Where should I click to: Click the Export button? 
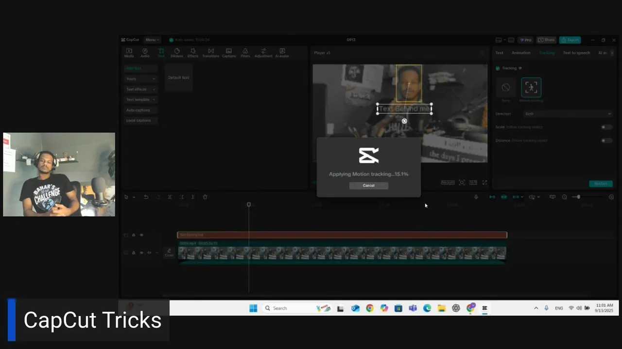coord(570,40)
